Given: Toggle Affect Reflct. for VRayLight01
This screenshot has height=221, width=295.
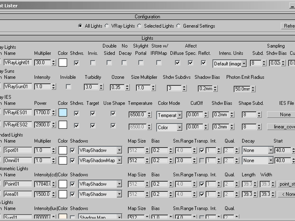Looking at the screenshot, I should (x=203, y=63).
